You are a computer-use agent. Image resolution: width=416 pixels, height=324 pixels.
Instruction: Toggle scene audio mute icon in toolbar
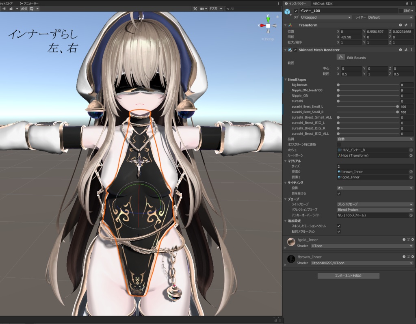point(4,9)
